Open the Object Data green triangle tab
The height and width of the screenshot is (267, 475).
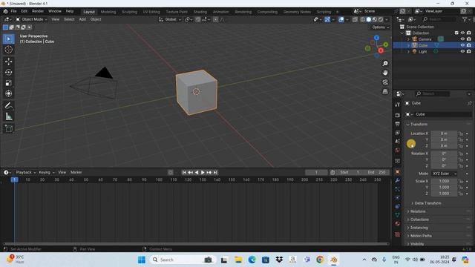pos(398,215)
